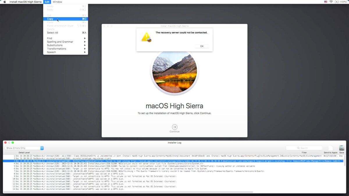Select log row 4 NSColorList could not parse
349x196 pixels.
(174, 163)
